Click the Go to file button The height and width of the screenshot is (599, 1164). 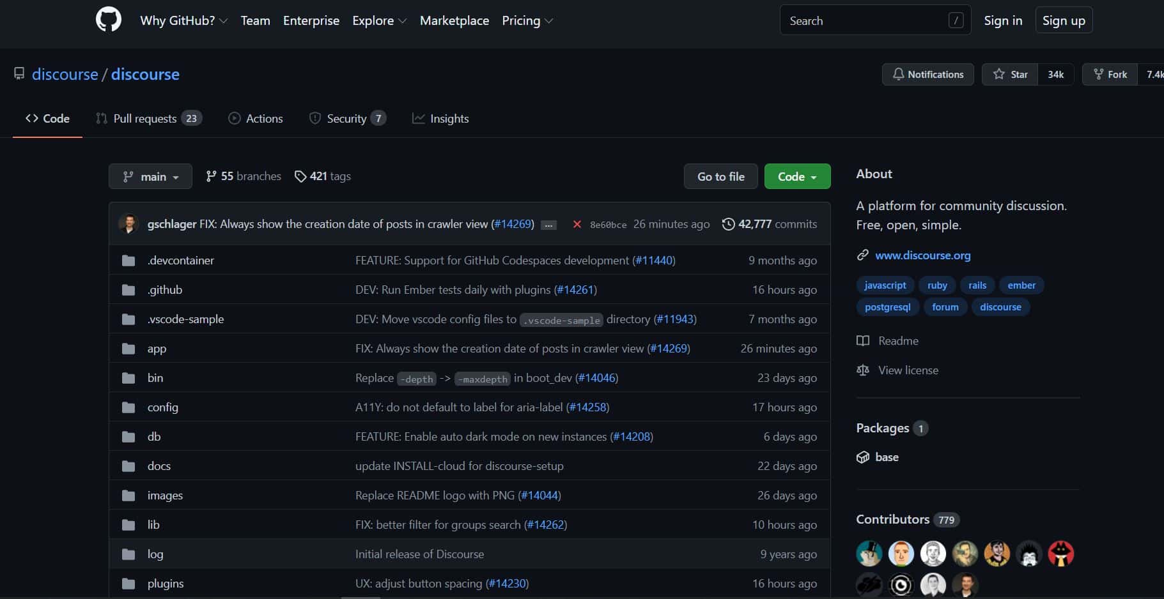pos(720,176)
